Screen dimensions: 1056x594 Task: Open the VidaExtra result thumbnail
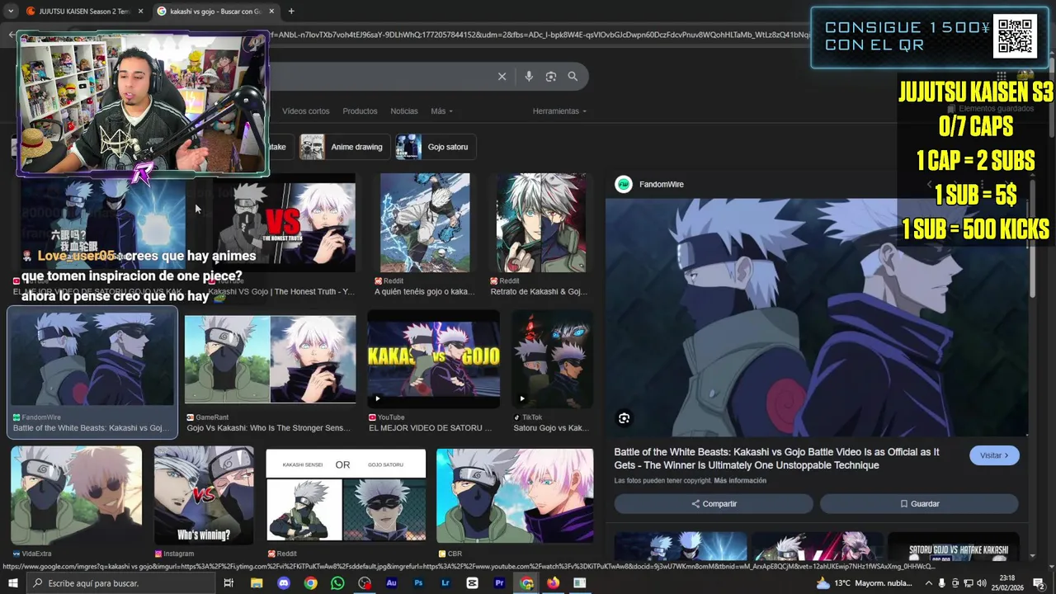click(x=77, y=495)
